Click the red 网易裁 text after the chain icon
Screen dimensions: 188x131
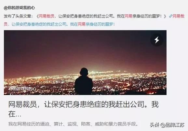click(179, 16)
